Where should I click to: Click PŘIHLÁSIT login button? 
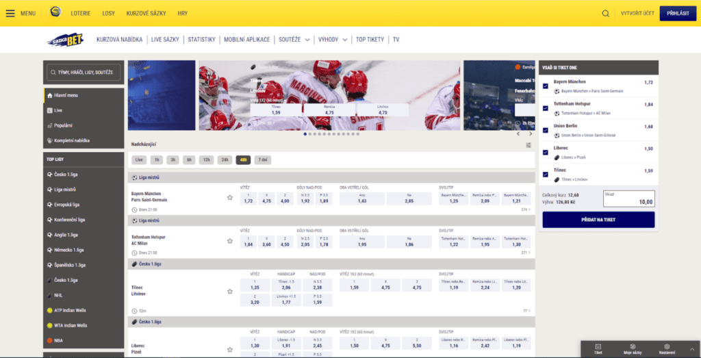point(678,14)
